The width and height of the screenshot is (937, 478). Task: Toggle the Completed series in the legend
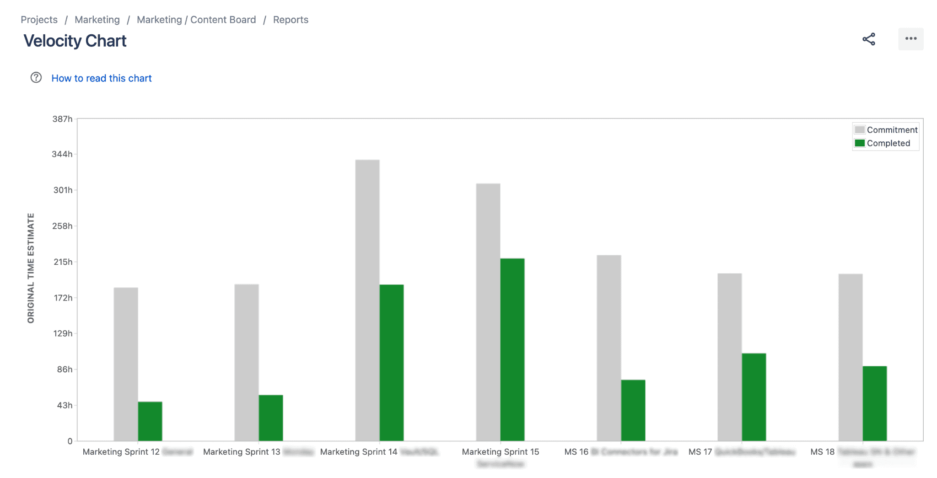click(x=889, y=143)
